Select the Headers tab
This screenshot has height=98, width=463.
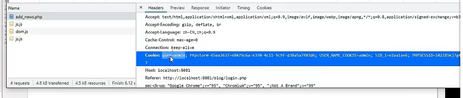[156, 8]
